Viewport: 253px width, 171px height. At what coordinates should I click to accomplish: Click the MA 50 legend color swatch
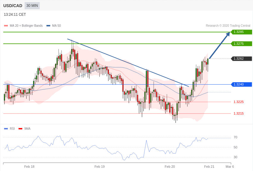[x=49, y=26]
